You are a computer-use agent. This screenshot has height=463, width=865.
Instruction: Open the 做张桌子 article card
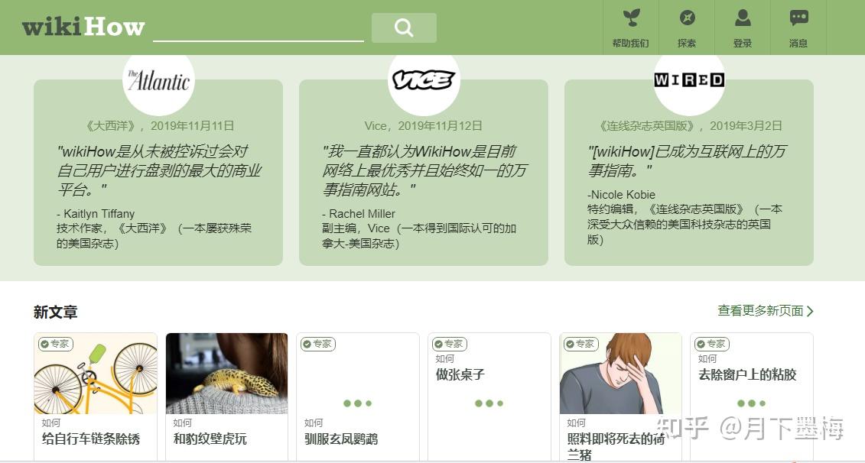click(x=489, y=397)
